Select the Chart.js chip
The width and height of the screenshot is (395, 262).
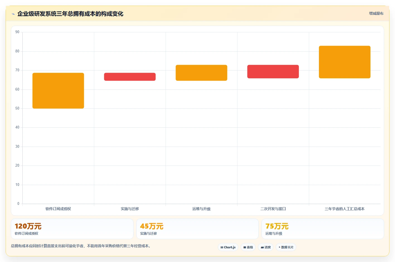click(228, 247)
